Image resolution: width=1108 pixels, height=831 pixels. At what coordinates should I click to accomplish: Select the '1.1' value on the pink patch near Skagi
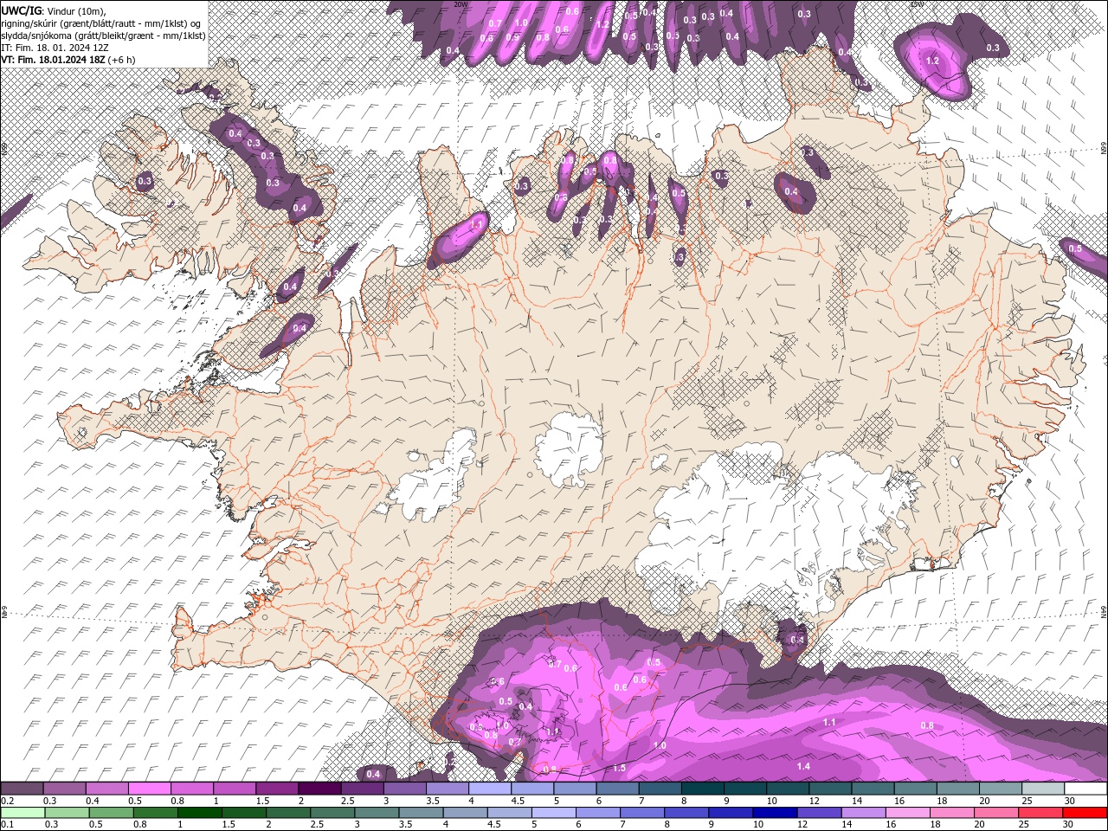coord(476,224)
